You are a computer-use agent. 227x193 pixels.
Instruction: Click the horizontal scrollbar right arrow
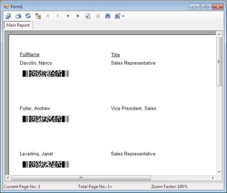click(x=213, y=178)
